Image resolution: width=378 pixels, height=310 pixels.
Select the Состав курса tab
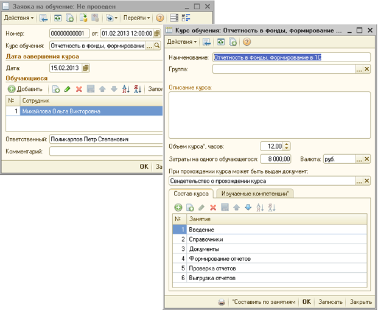(191, 194)
